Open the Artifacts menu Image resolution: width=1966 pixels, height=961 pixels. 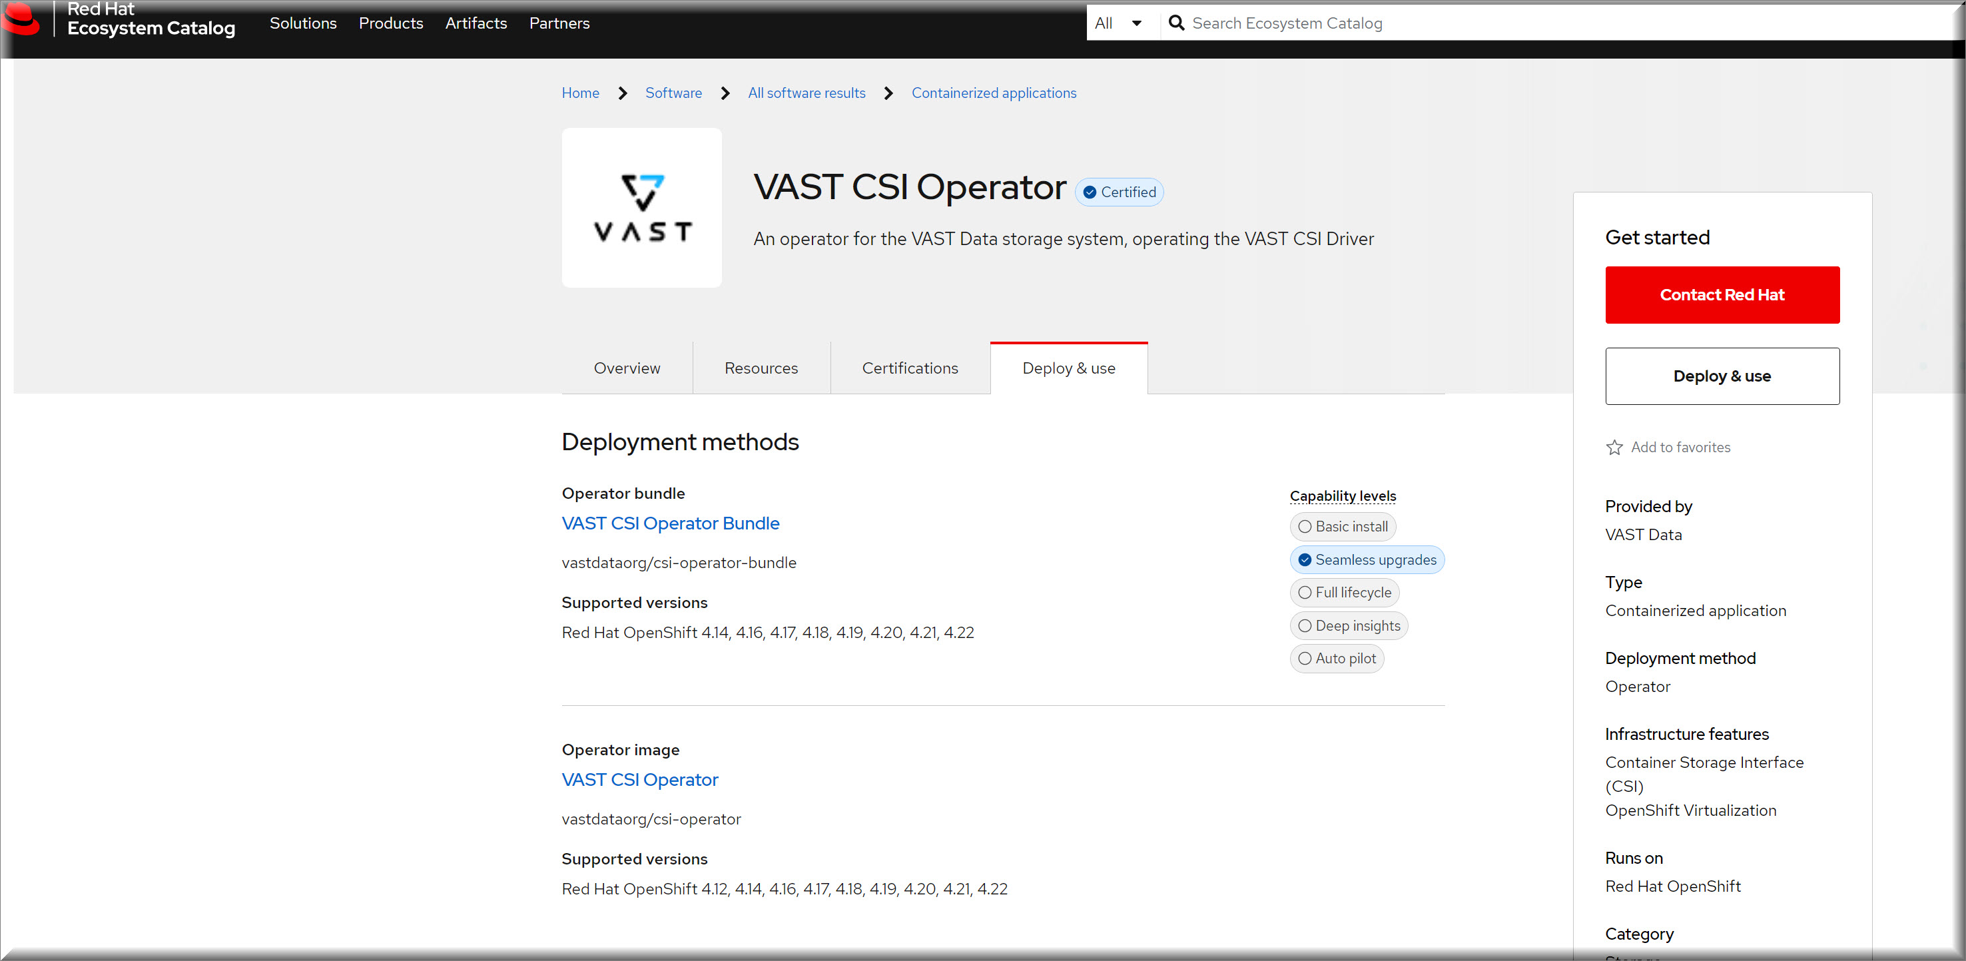coord(476,24)
